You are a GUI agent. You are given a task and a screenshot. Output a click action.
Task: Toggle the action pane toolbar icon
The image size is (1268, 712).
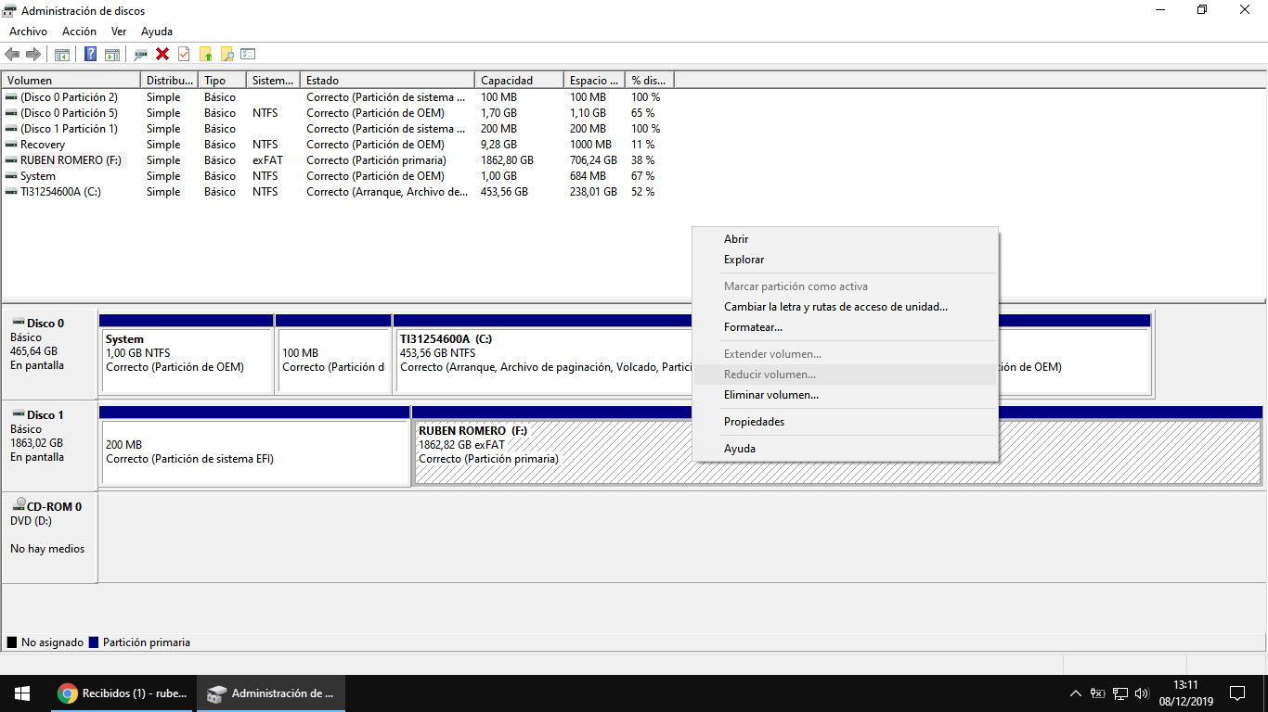112,54
